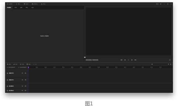Toggle eye visibility on the 音乐素材2 track
178x106 pixels.
[x=22, y=91]
